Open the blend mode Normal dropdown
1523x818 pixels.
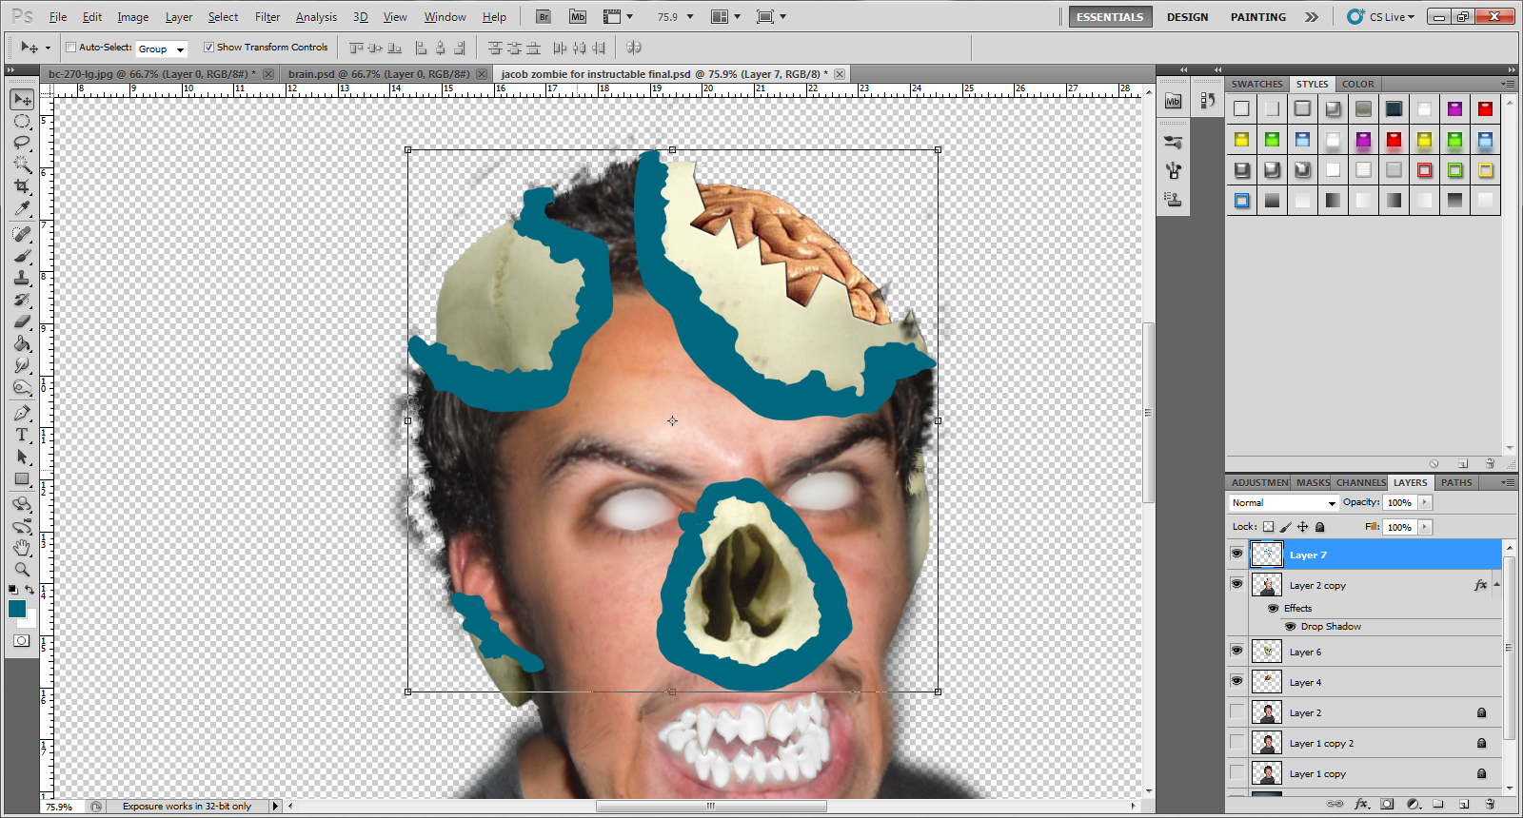(1283, 502)
